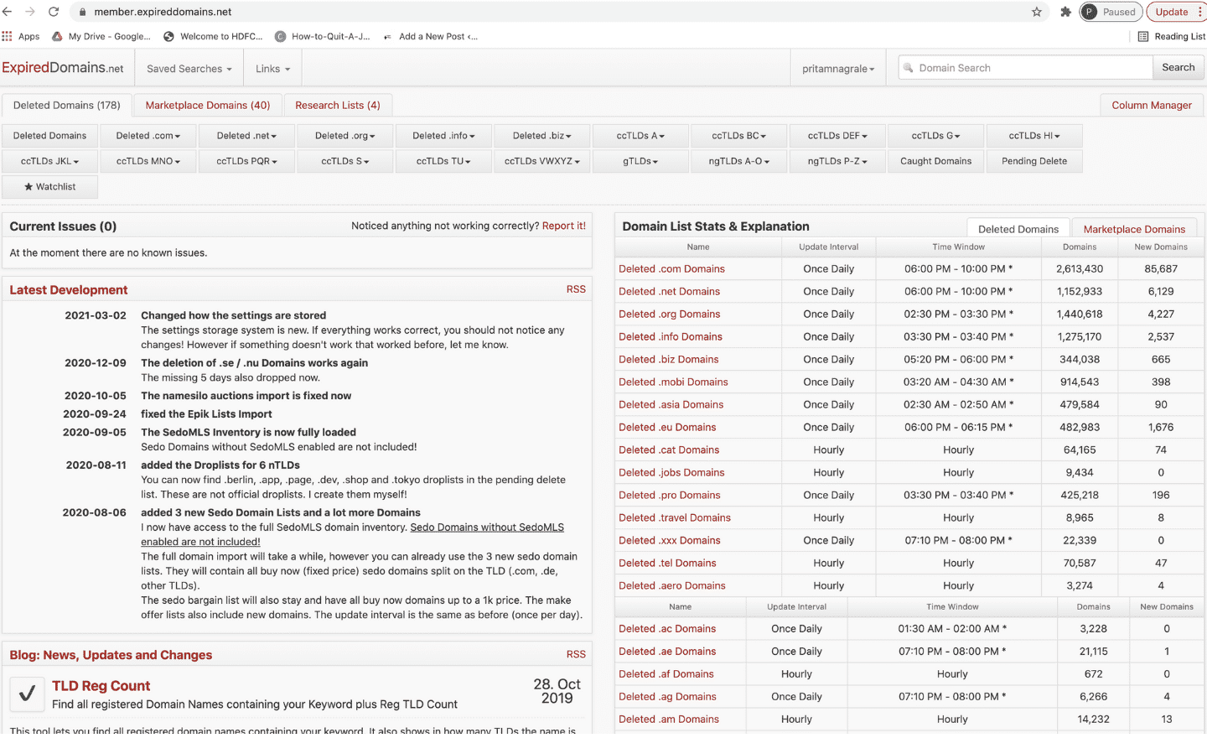Click into Domain Search field
Screen dimensions: 1207x738
coord(1026,68)
